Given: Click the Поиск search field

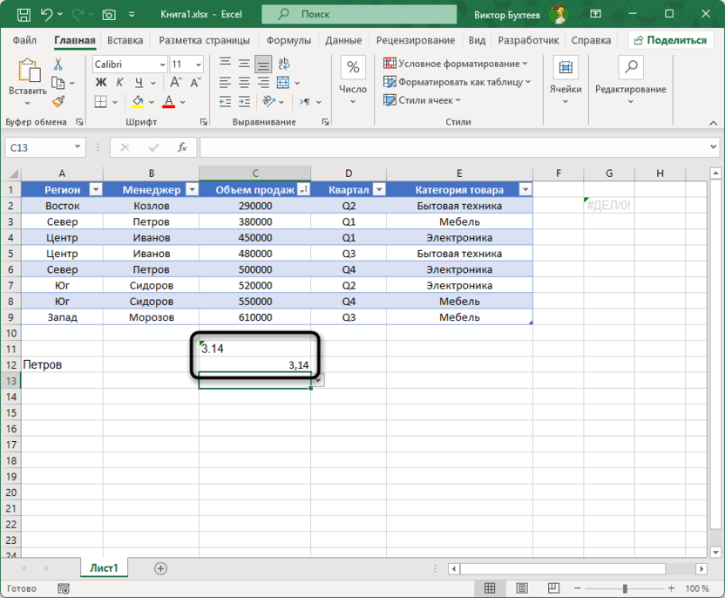Looking at the screenshot, I should [x=362, y=15].
